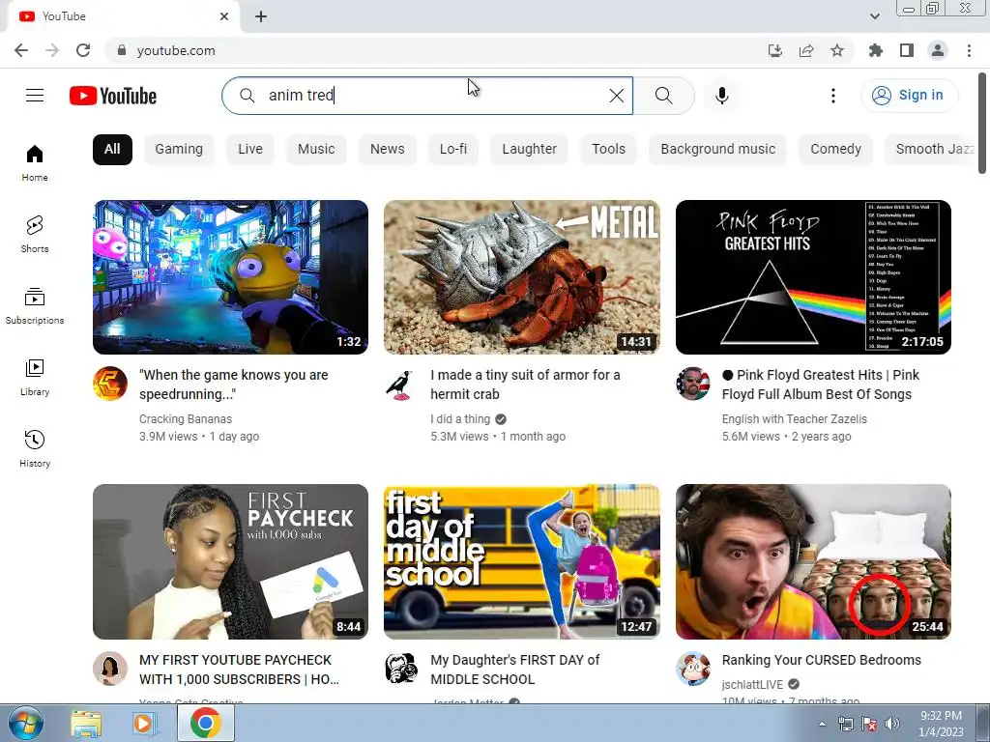990x742 pixels.
Task: Select the Lo-fi filter chip
Action: (x=453, y=150)
